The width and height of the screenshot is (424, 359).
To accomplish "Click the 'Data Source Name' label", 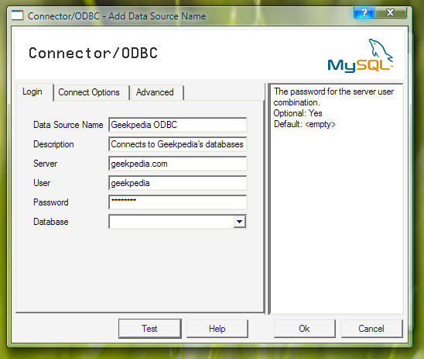I will 68,125.
